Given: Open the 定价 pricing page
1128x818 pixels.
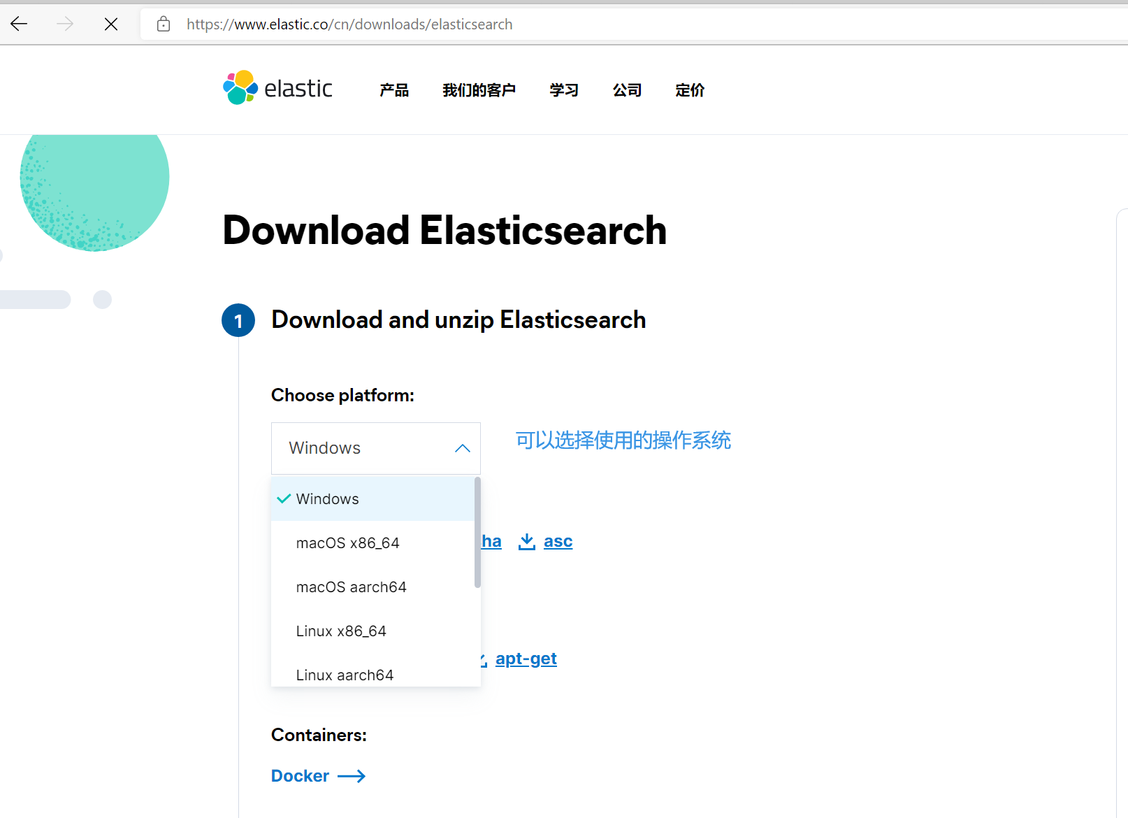Looking at the screenshot, I should coord(690,90).
